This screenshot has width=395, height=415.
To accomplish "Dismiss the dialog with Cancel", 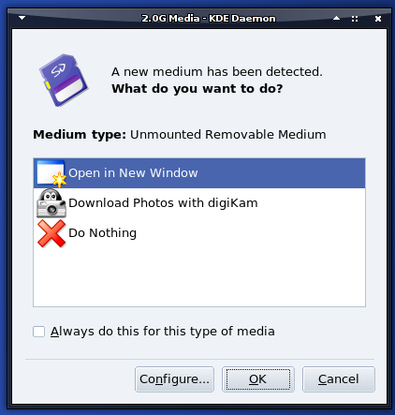I will point(339,379).
